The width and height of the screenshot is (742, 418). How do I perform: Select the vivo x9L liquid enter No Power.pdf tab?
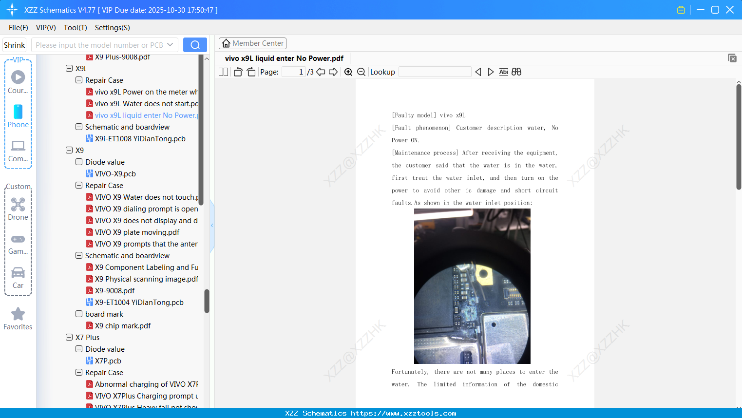tap(284, 58)
